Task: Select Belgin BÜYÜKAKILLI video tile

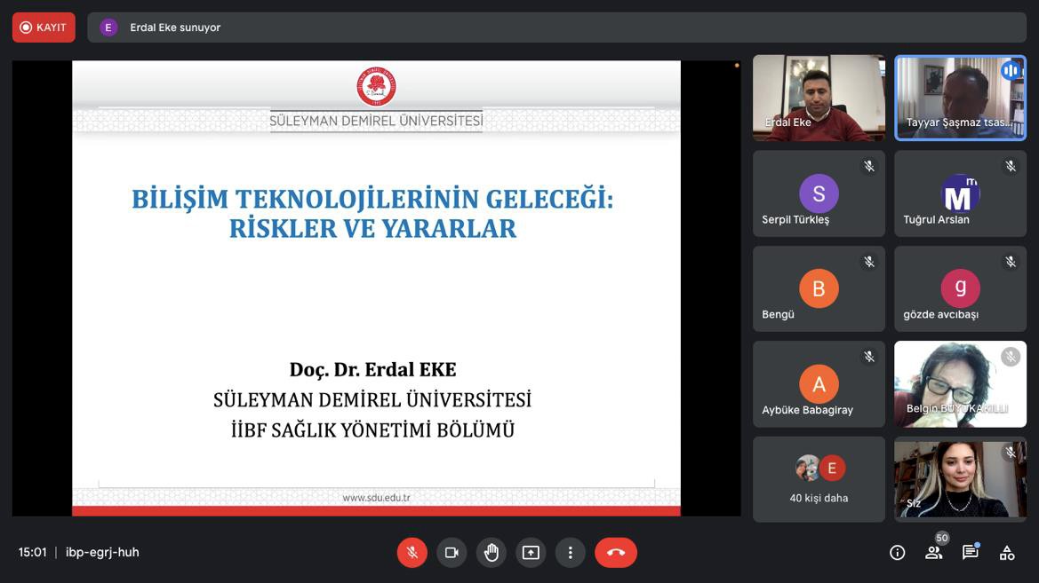Action: pos(960,384)
